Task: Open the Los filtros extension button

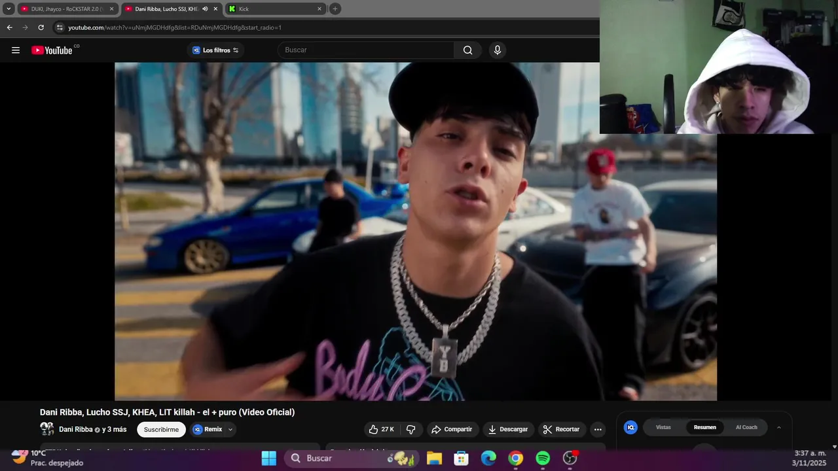Action: point(215,50)
